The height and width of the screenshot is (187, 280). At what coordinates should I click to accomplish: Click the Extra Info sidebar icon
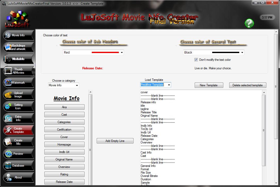pos(8,118)
